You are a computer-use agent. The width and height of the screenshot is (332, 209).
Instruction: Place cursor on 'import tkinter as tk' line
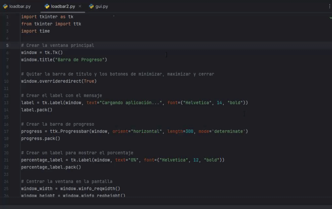point(47,17)
